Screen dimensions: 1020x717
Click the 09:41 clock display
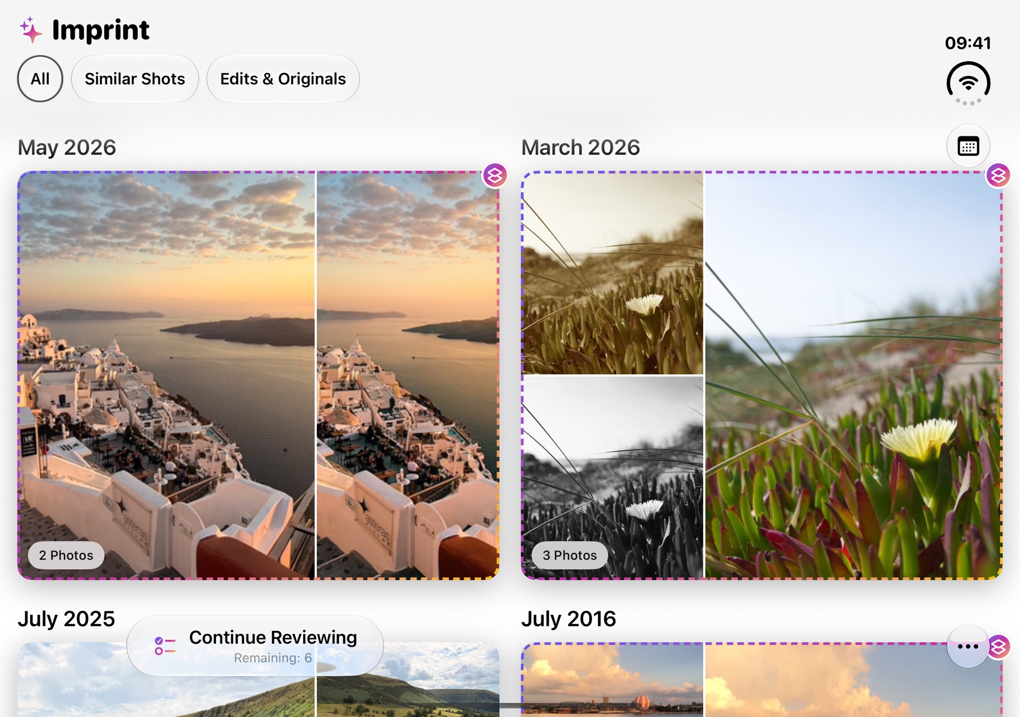[x=968, y=43]
